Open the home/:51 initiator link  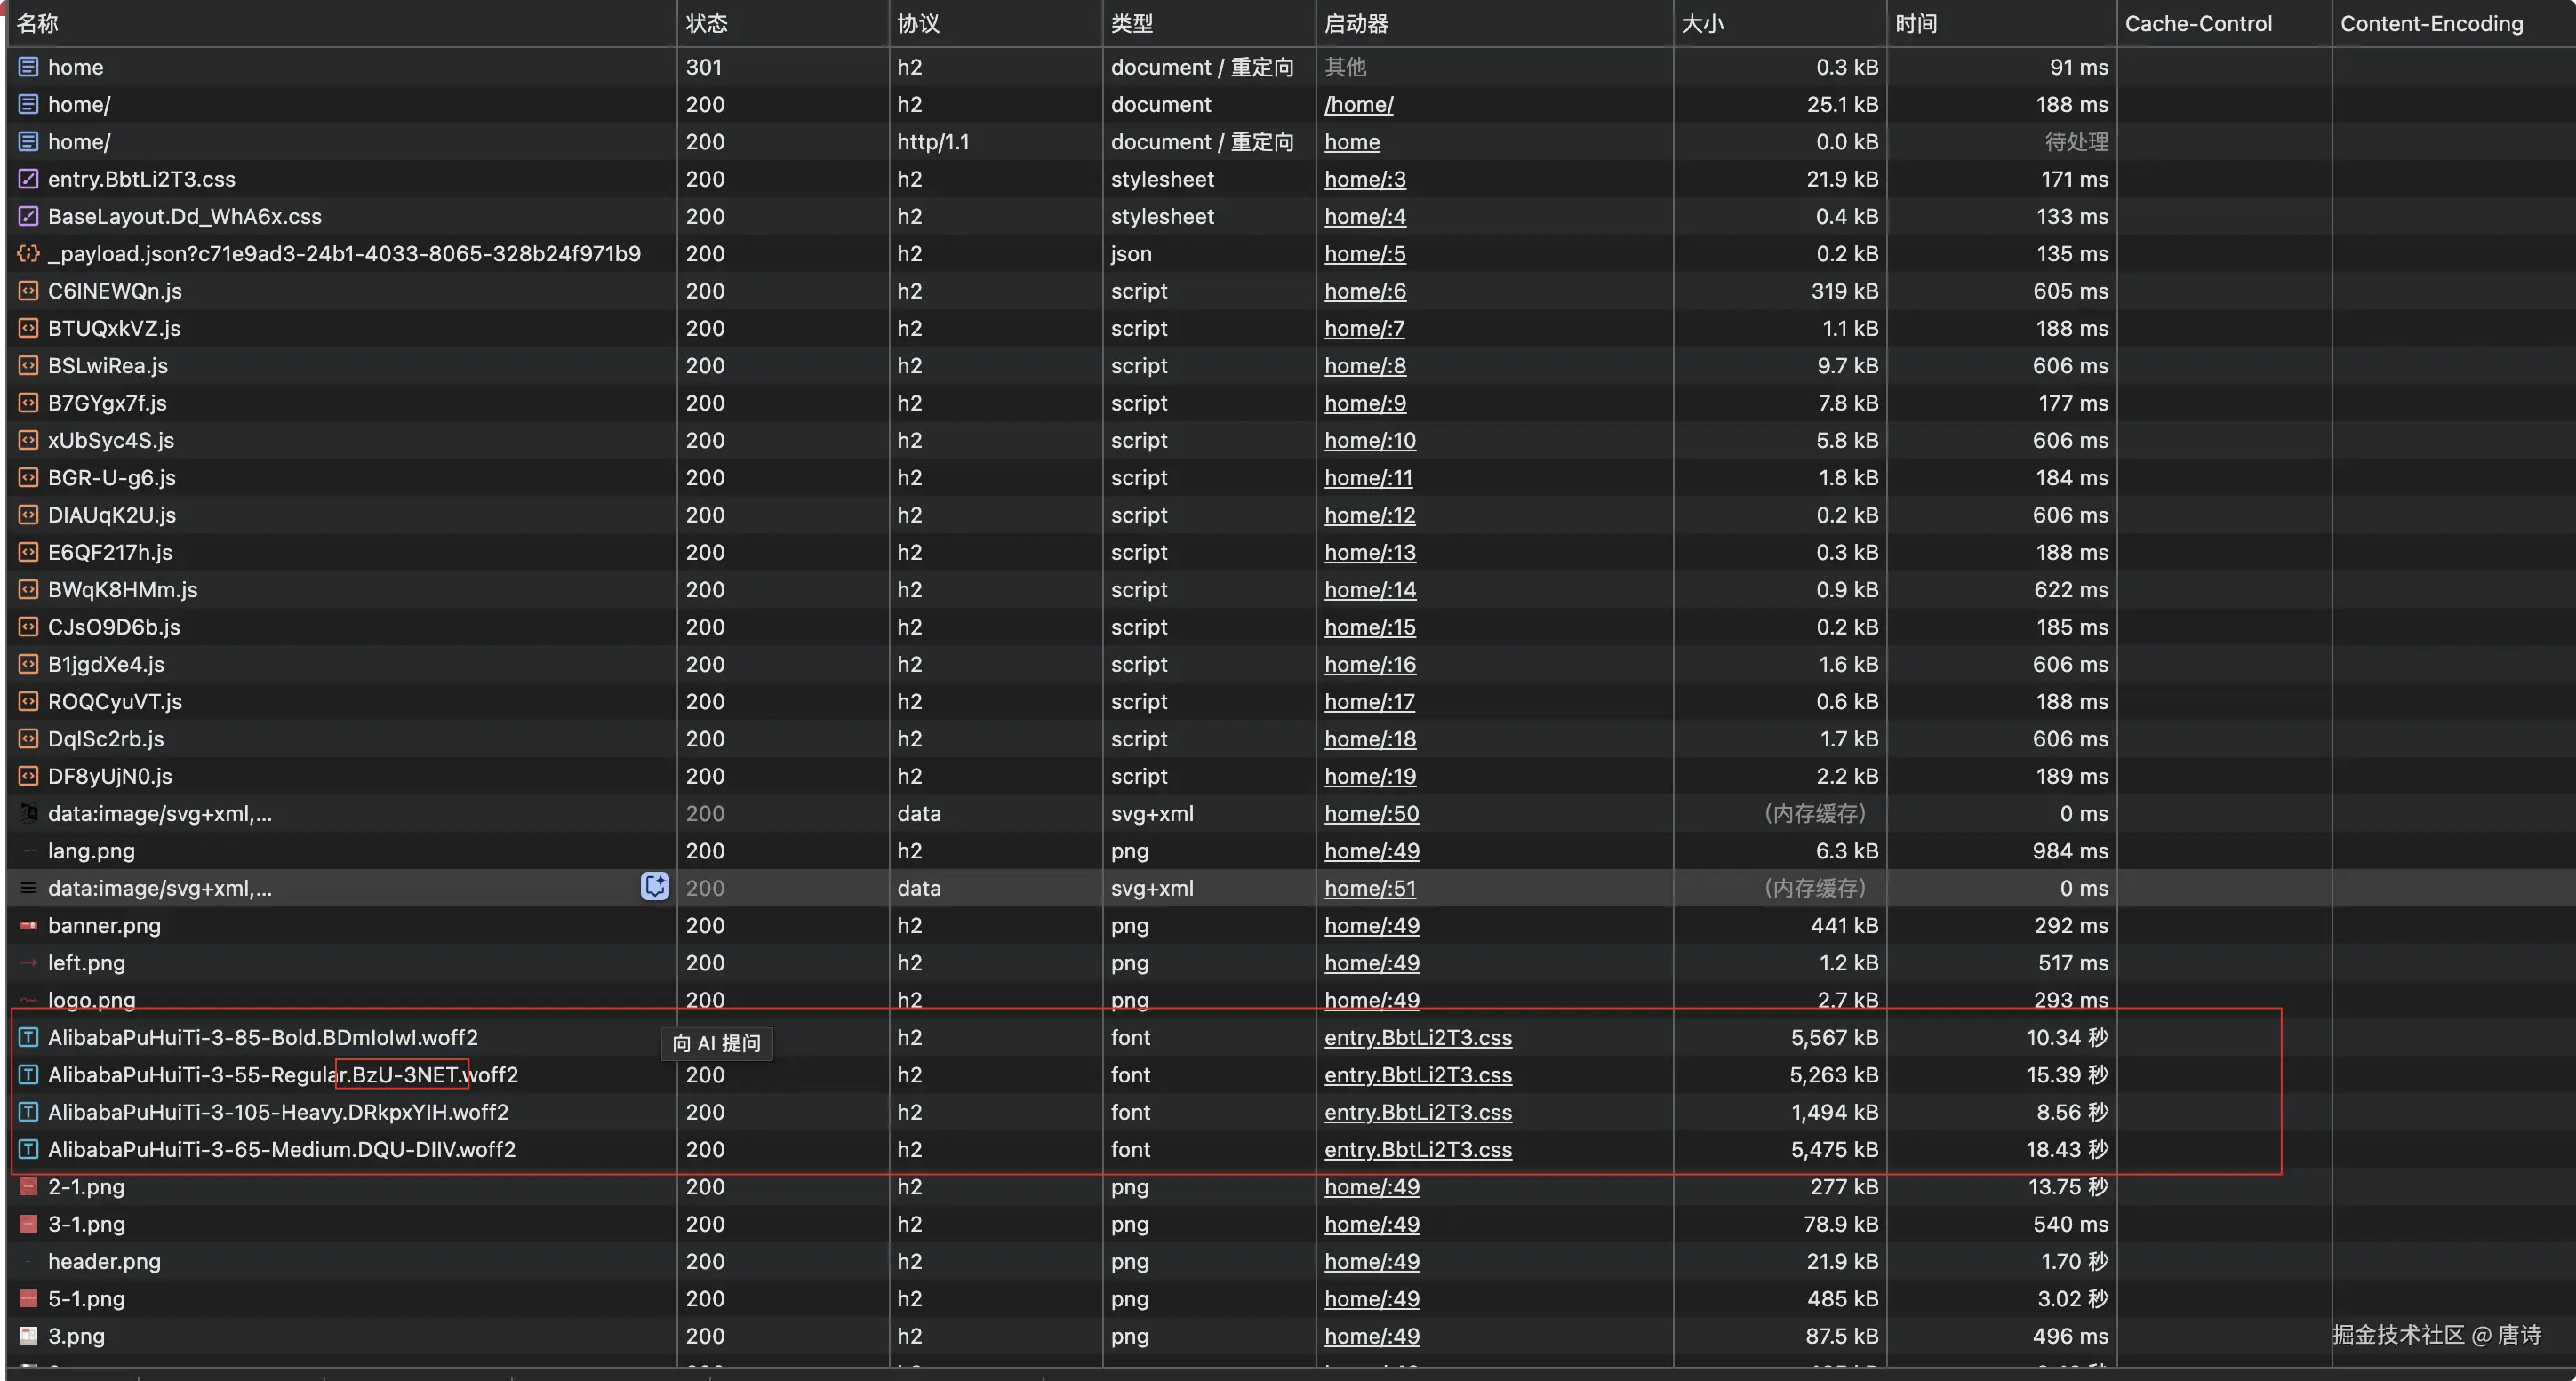(x=1370, y=888)
